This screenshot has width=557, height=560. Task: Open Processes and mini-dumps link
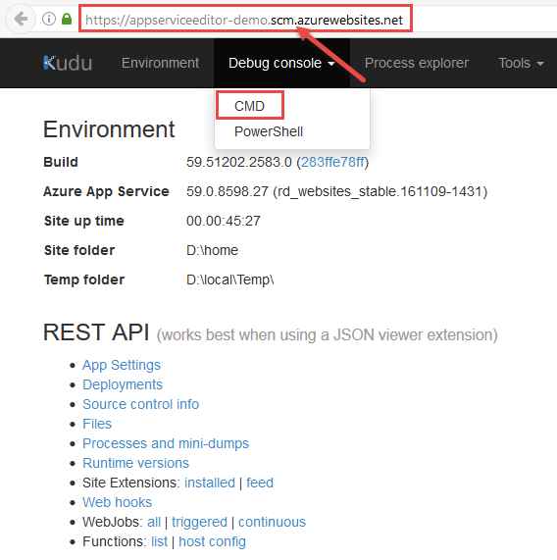click(x=166, y=443)
